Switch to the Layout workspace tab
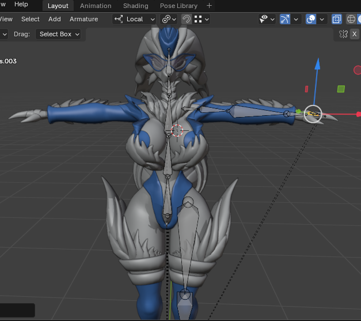Screen dimensions: 361x321 [58, 6]
